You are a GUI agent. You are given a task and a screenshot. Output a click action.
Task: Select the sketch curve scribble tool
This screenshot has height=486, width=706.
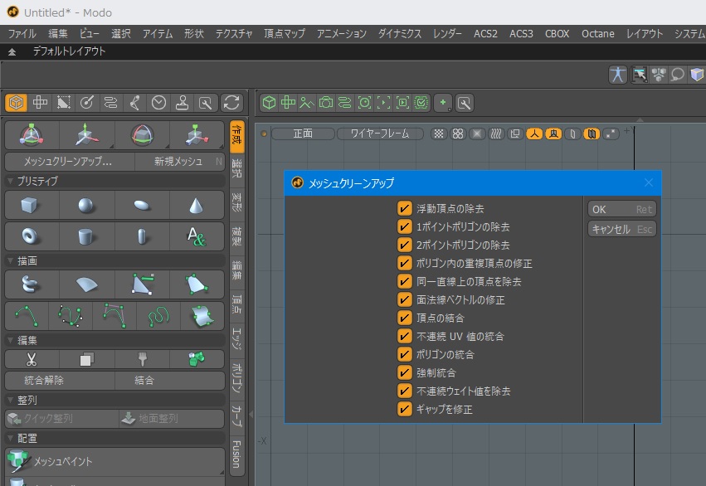click(x=158, y=316)
